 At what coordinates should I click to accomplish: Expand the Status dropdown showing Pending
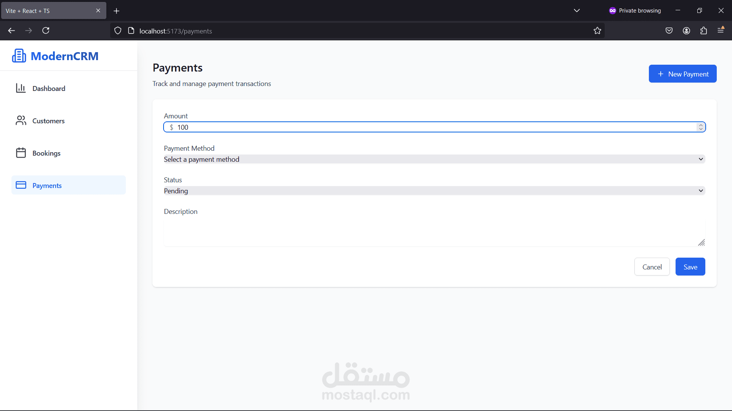click(434, 191)
